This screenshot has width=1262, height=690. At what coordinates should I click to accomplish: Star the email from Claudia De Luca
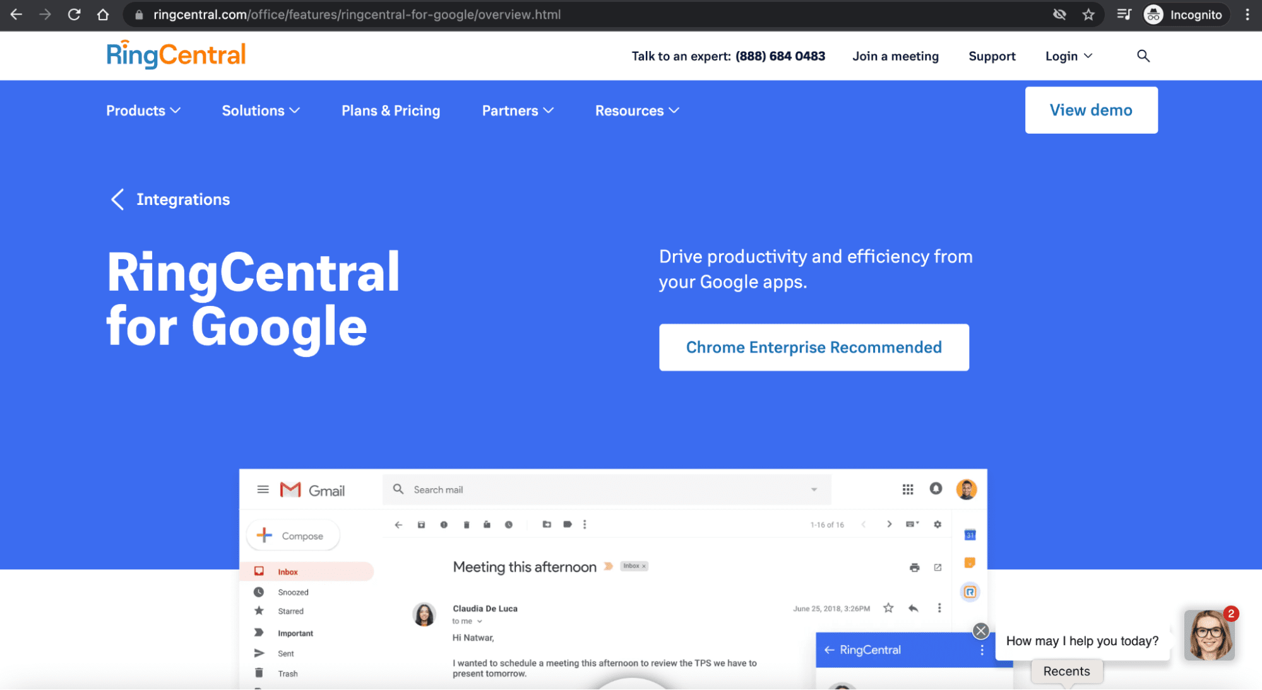[888, 608]
